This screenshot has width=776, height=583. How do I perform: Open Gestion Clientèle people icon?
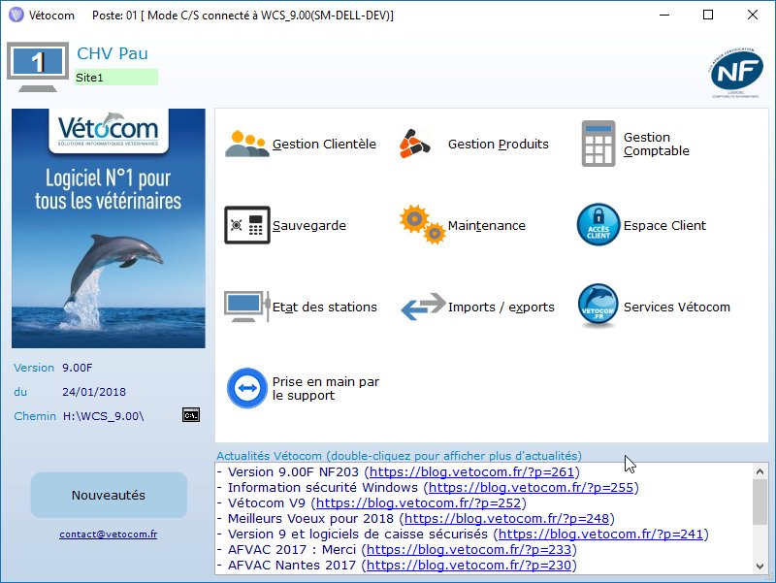pyautogui.click(x=247, y=144)
